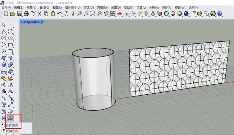The image size is (234, 135).
Task: Open the Perspective viewport dropdown arrow
Action: click(43, 22)
